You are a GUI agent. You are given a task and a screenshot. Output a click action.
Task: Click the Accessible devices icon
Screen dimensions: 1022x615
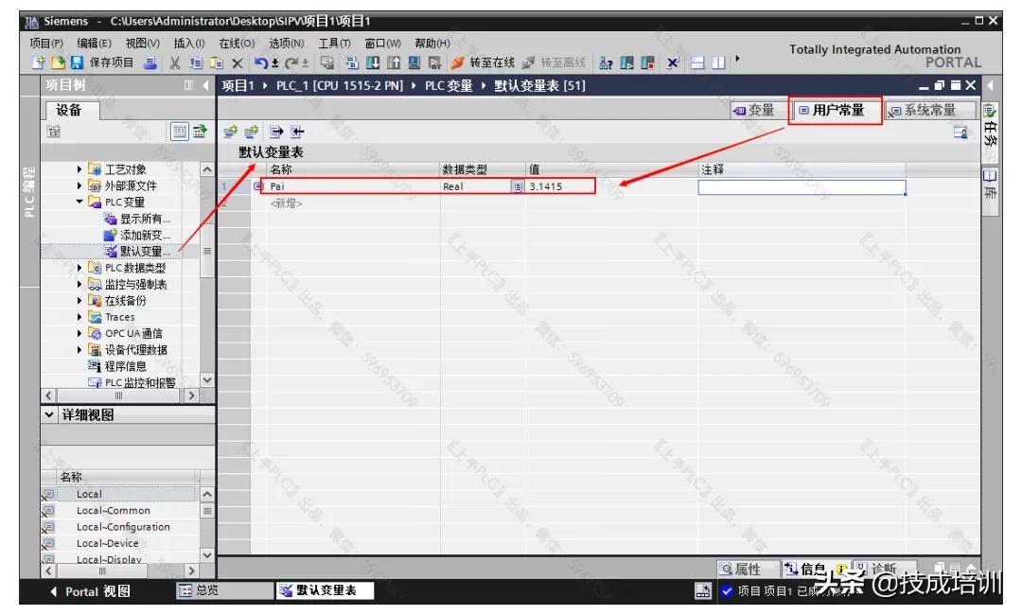pyautogui.click(x=607, y=62)
